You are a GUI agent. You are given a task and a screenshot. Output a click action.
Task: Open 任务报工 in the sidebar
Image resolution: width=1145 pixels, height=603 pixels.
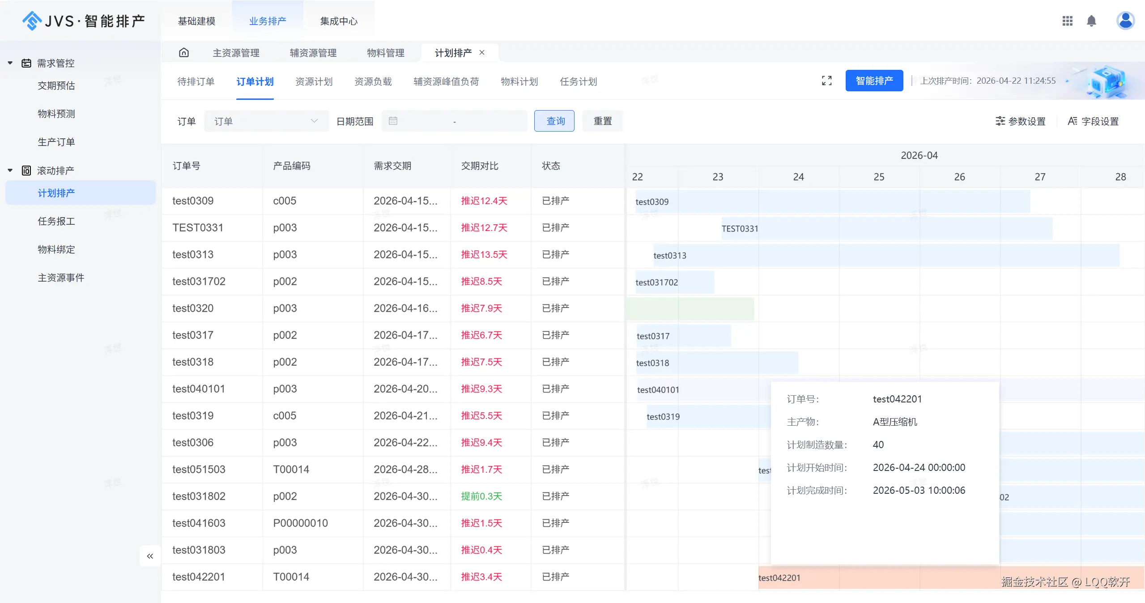pyautogui.click(x=56, y=221)
